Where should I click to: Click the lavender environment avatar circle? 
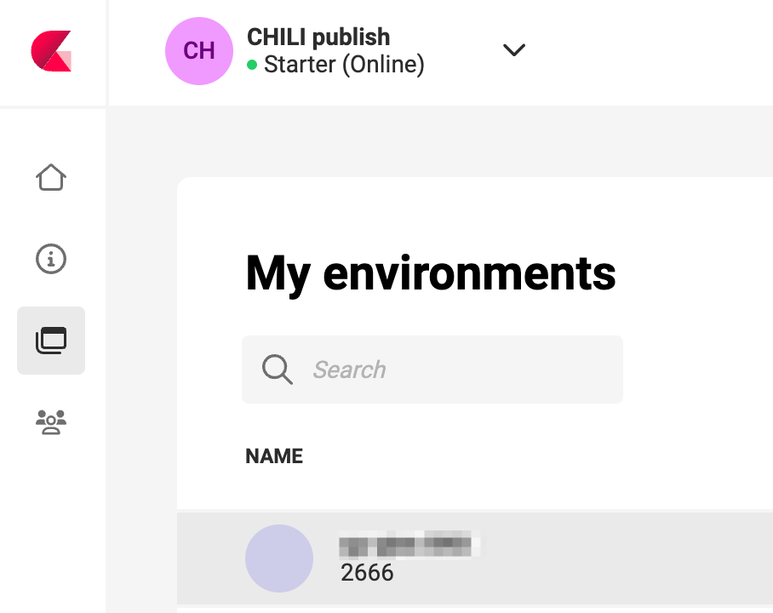click(279, 559)
